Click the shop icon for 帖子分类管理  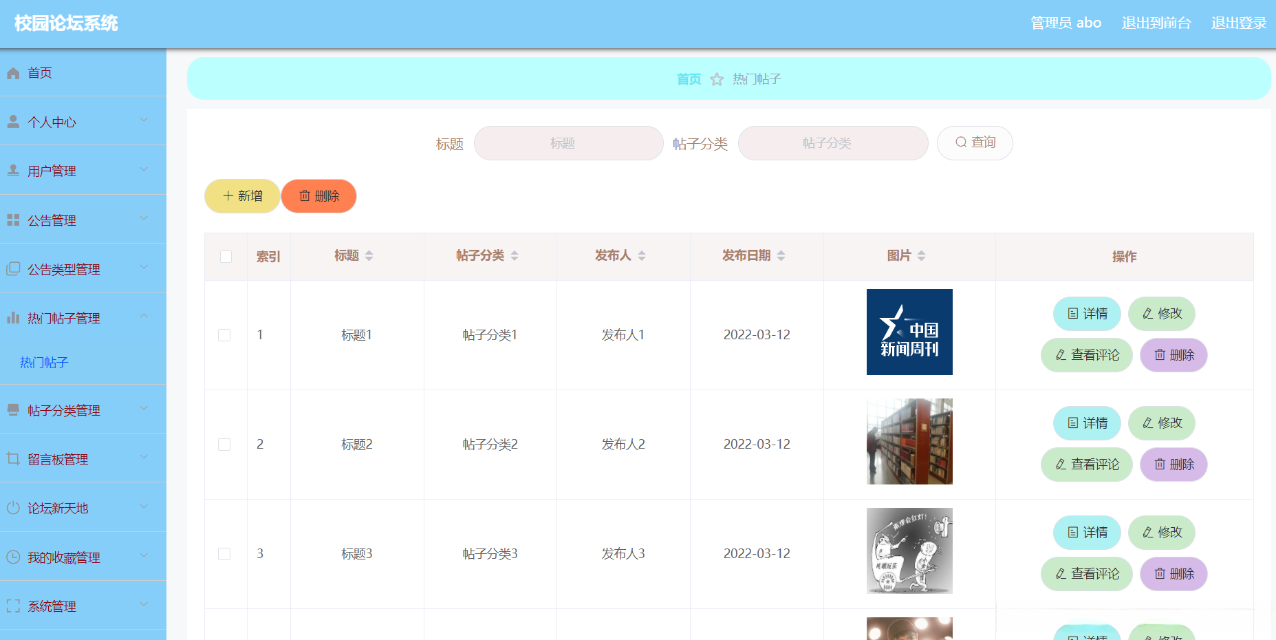(13, 410)
